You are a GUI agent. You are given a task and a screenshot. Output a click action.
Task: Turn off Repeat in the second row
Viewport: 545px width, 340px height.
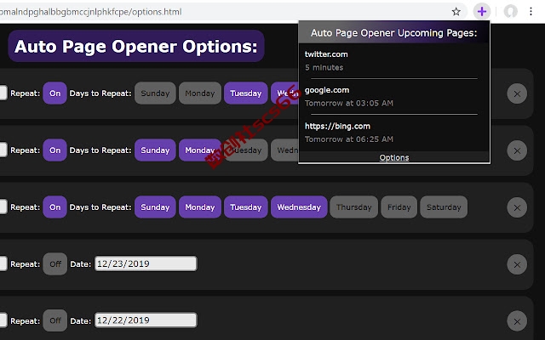pyautogui.click(x=54, y=150)
